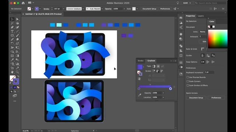Select the Rectangle tool

click(x=12, y=35)
